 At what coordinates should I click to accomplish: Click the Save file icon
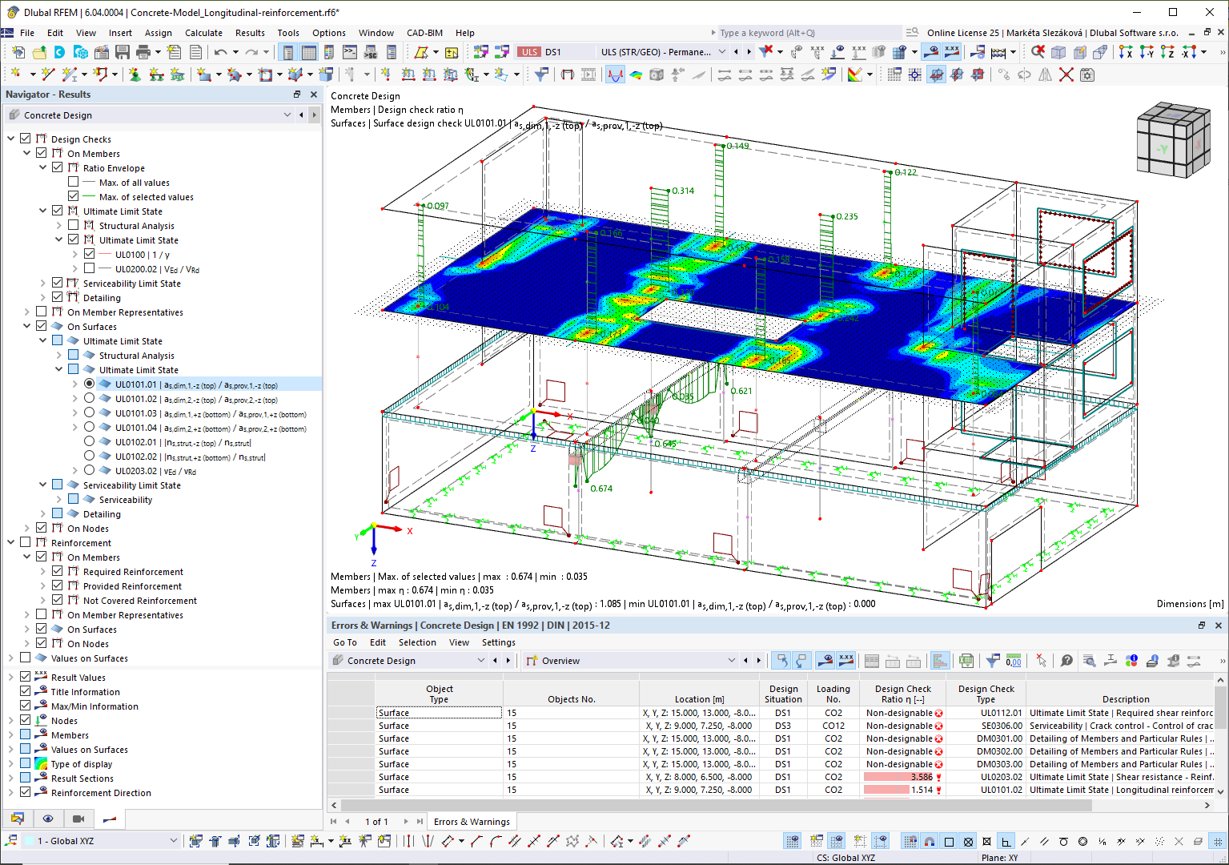tap(122, 52)
